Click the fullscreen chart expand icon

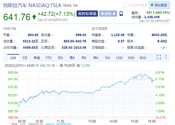159,57
